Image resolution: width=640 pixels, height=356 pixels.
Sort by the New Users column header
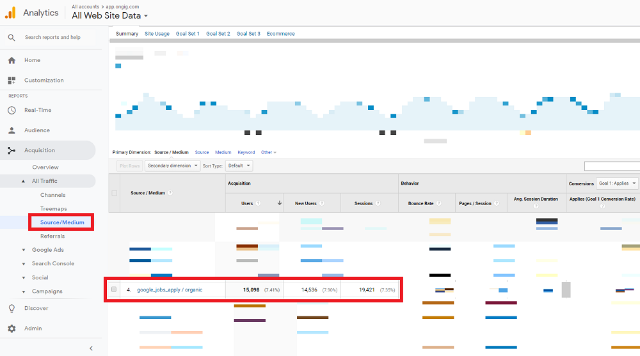[x=306, y=203]
